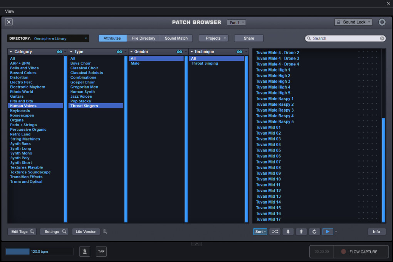Viewport: 393px width, 262px height.
Task: Click the Lite Version button
Action: tap(86, 232)
